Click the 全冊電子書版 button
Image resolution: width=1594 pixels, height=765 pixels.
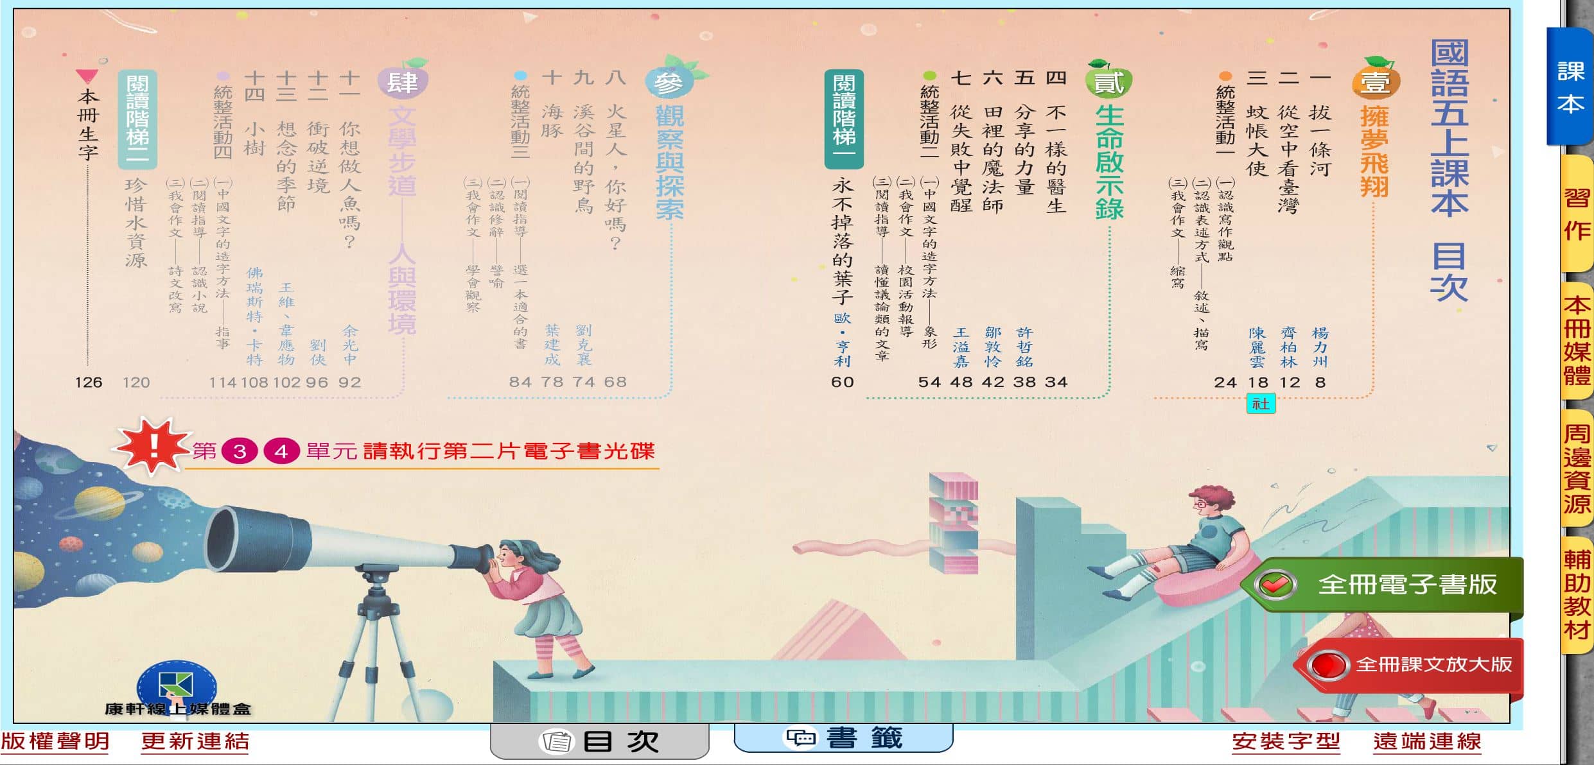coord(1383,585)
